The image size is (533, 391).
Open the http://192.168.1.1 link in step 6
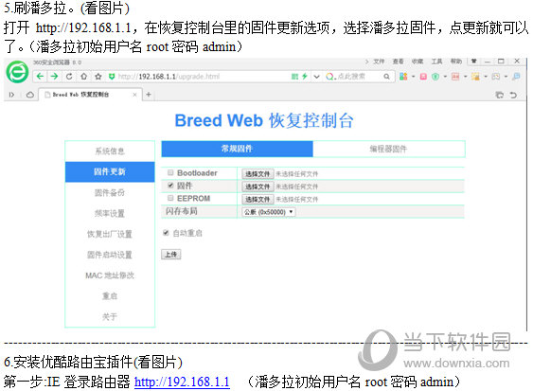tap(182, 382)
